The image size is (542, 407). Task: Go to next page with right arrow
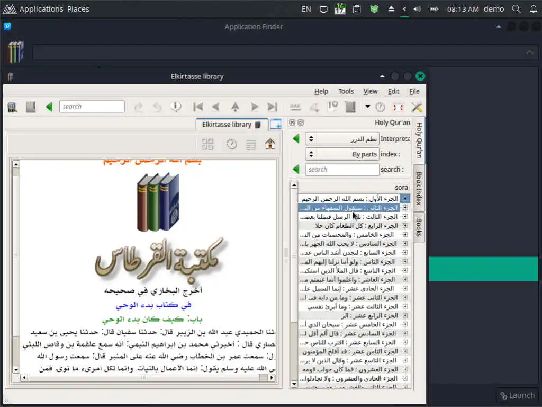tap(255, 107)
